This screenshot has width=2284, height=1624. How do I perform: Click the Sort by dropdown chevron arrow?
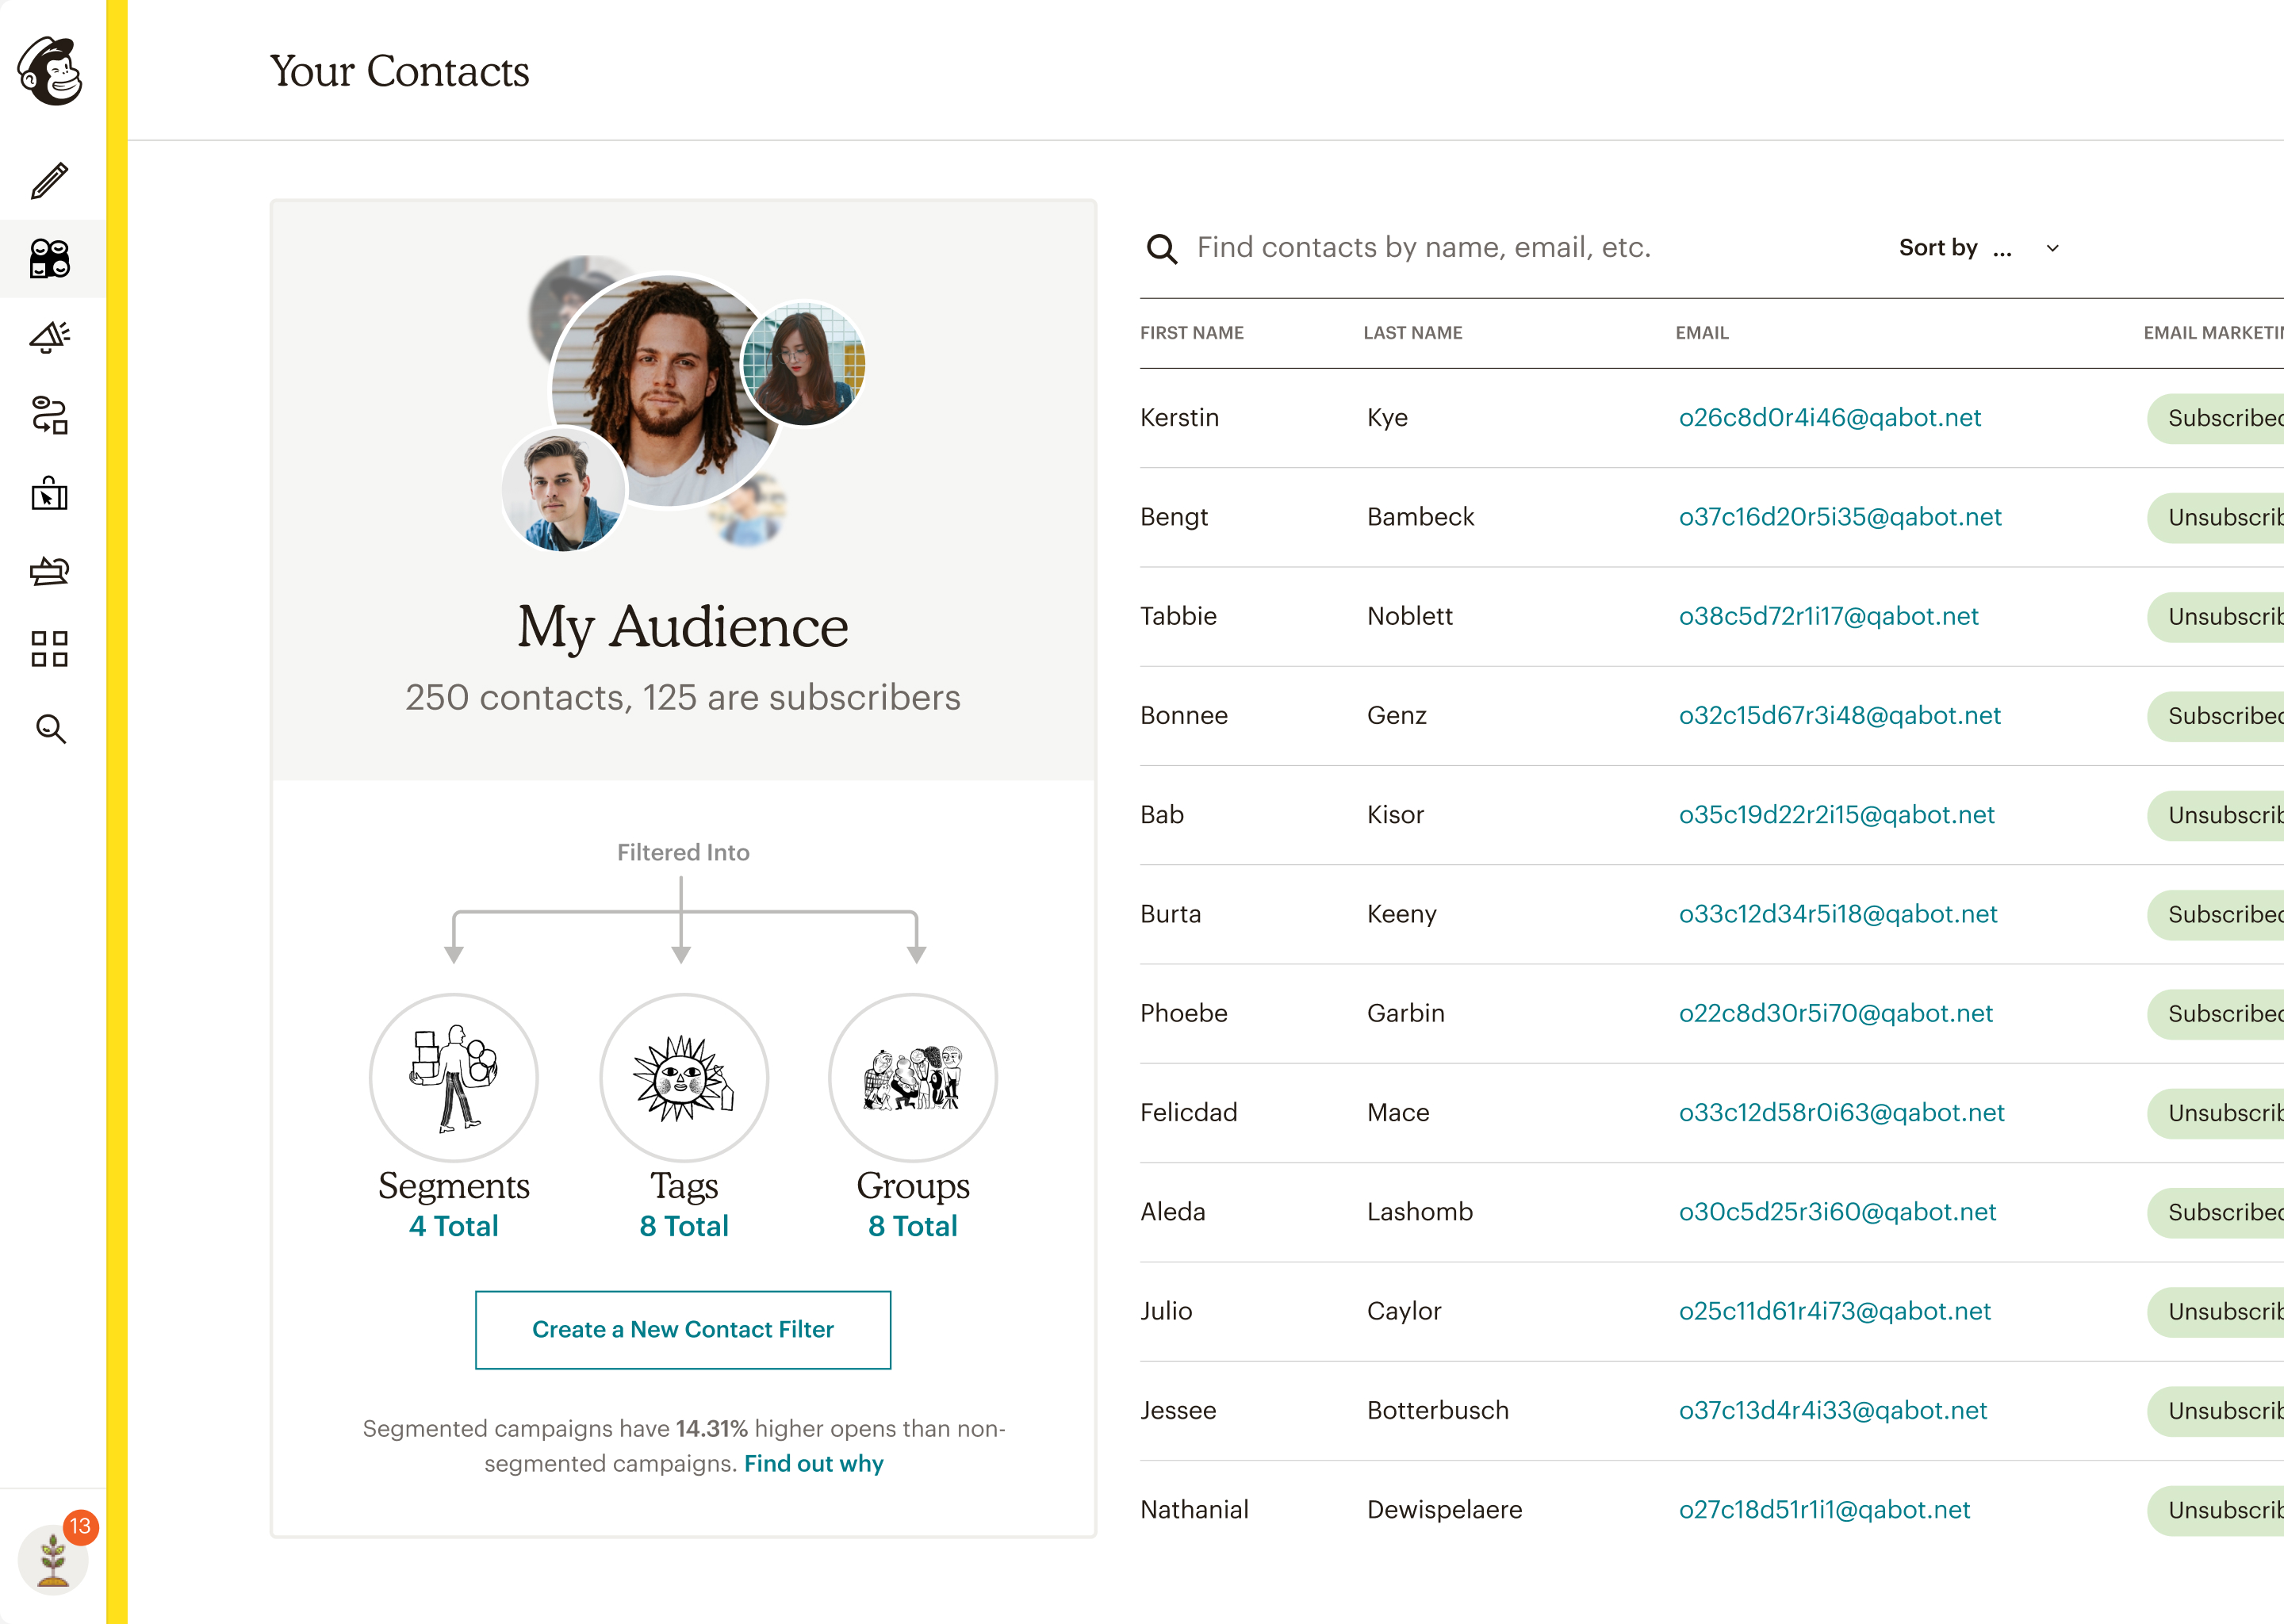pos(2052,248)
